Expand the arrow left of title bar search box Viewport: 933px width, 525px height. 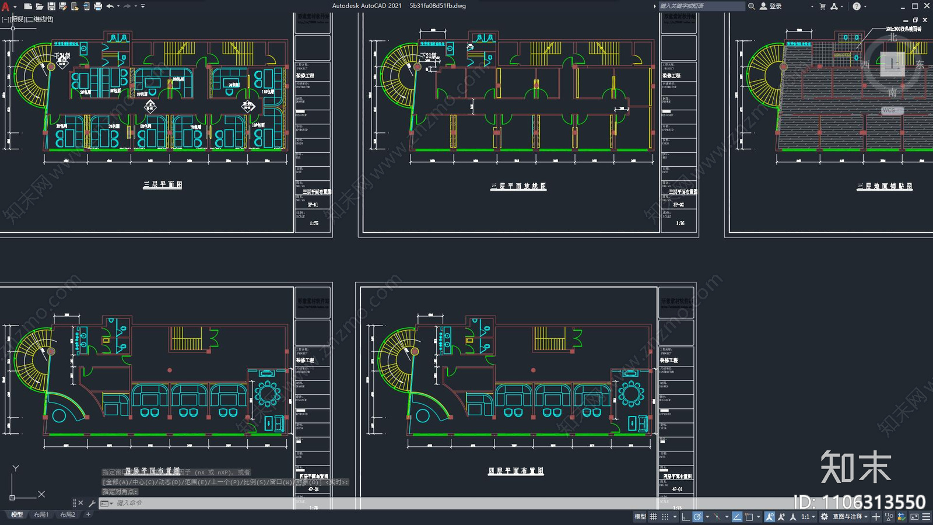pyautogui.click(x=654, y=6)
